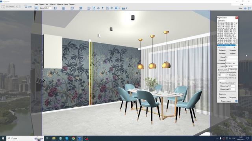Screen dimensions: 252x141
Task: Click the four-squares grid icon in toolbar
Action: tap(107, 8)
